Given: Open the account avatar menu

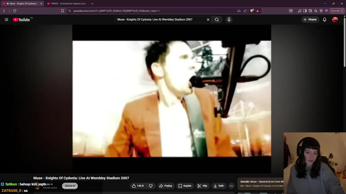Looking at the screenshot, I should (x=335, y=19).
